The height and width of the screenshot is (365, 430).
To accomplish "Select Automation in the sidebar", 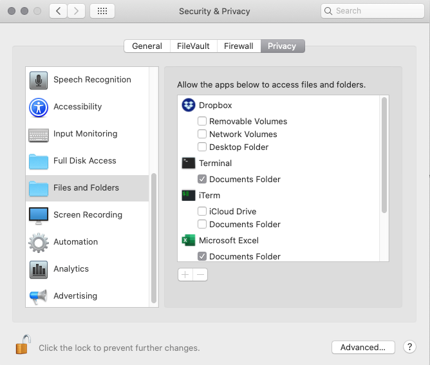I will click(87, 243).
